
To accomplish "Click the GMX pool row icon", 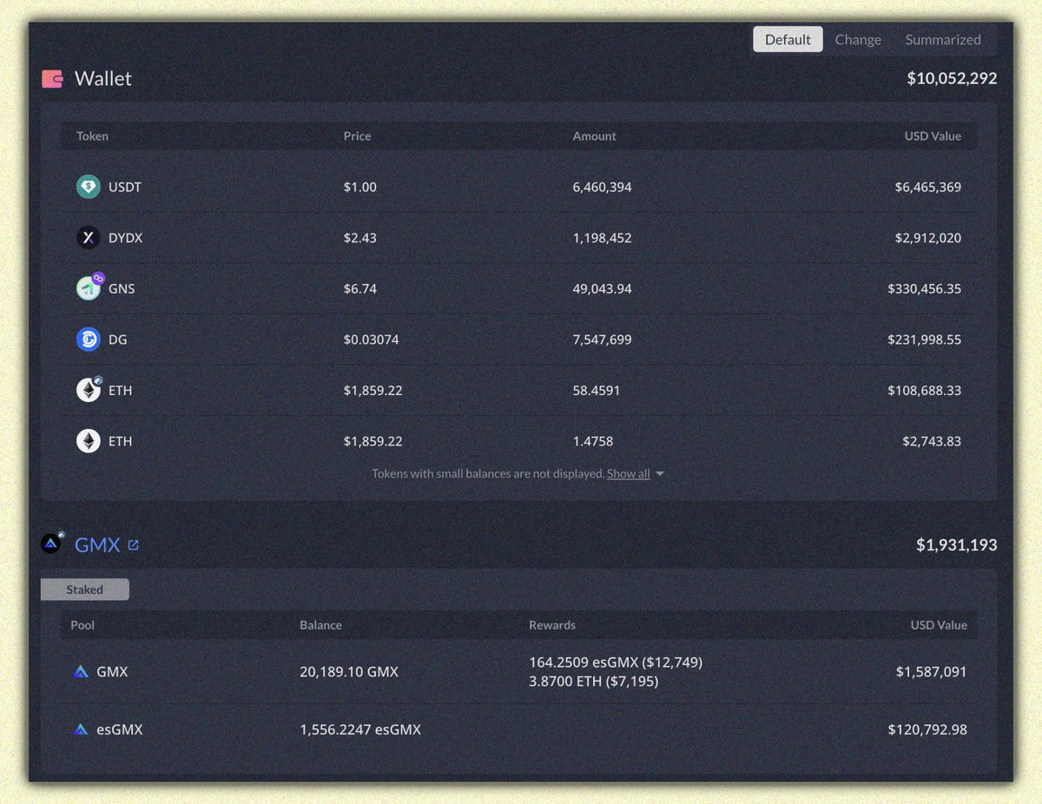I will point(81,672).
